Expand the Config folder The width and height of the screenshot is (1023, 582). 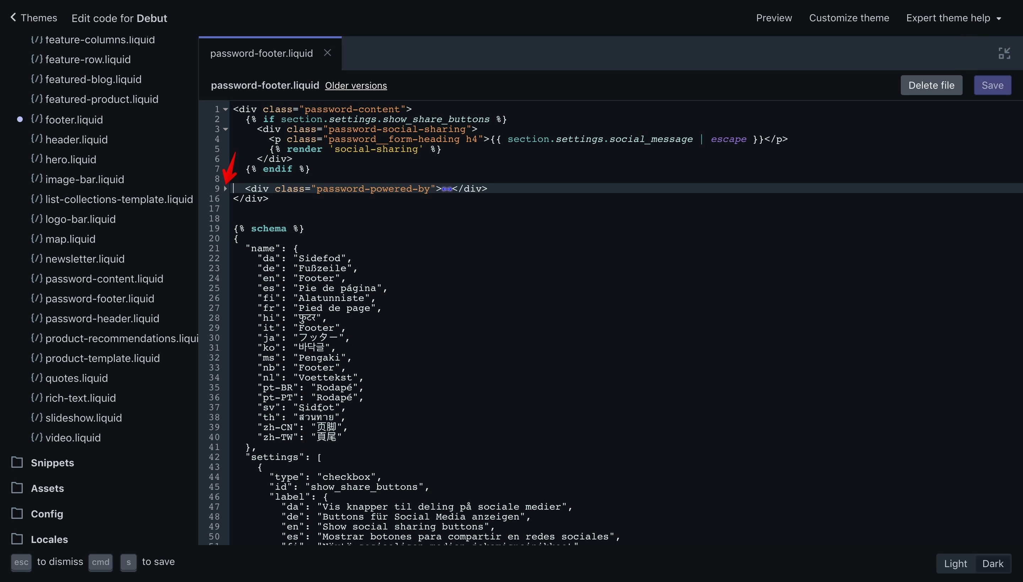point(47,514)
